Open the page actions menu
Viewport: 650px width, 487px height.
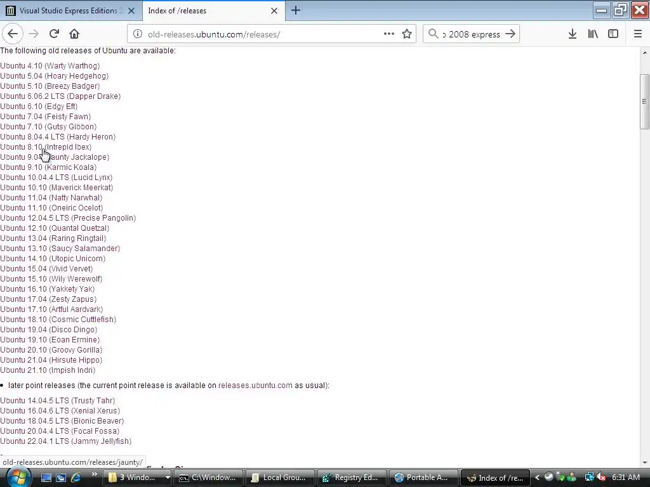[x=389, y=34]
